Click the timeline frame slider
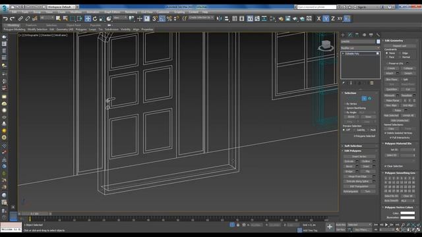Image resolution: width=422 pixels, height=237 pixels. [x=34, y=214]
